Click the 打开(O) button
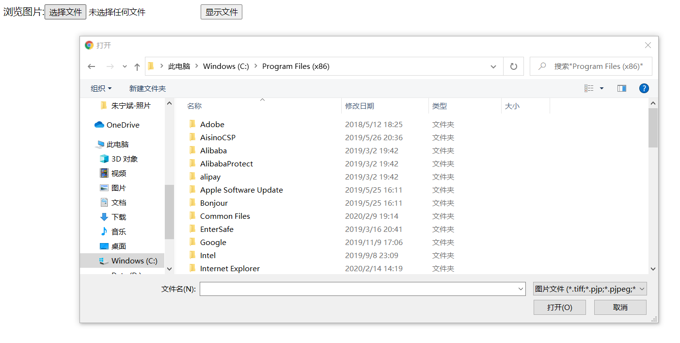This screenshot has height=343, width=680. tap(560, 307)
